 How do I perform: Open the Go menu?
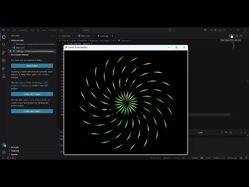(x=38, y=30)
